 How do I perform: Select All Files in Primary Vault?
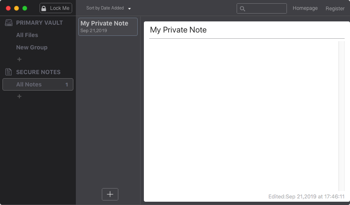27,35
